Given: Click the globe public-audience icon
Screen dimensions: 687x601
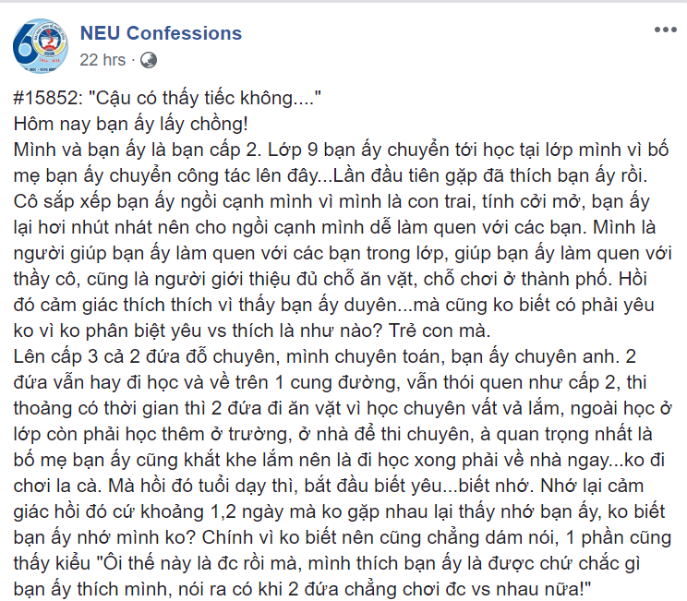Looking at the screenshot, I should pyautogui.click(x=149, y=60).
